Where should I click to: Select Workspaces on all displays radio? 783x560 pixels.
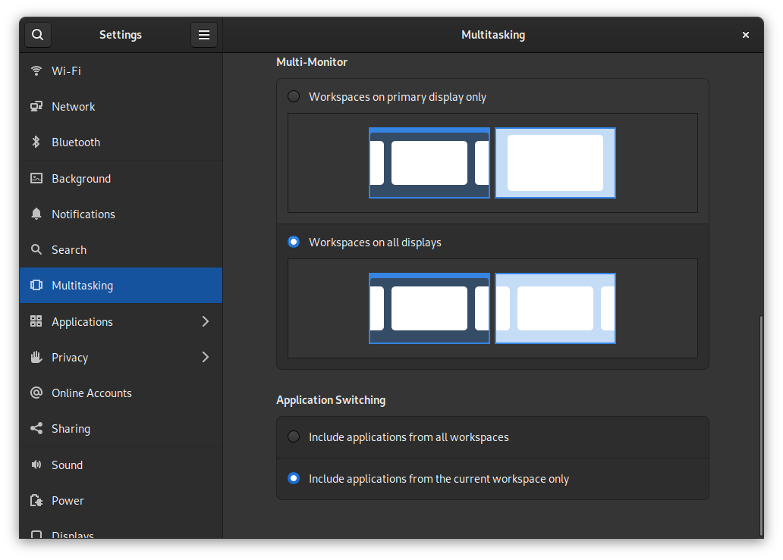(x=294, y=242)
